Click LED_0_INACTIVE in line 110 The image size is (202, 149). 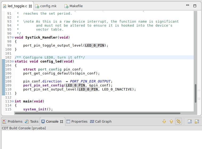117,89
